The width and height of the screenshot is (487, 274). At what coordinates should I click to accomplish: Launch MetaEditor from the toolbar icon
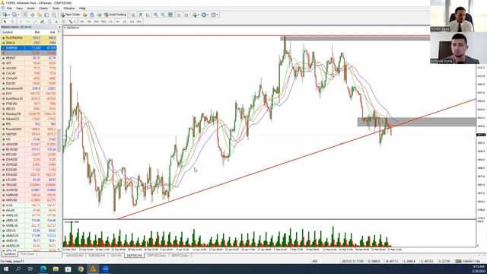(x=85, y=14)
